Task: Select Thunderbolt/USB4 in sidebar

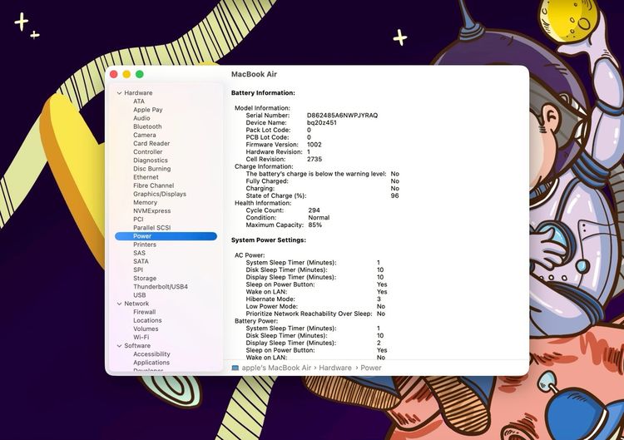Action: (161, 287)
